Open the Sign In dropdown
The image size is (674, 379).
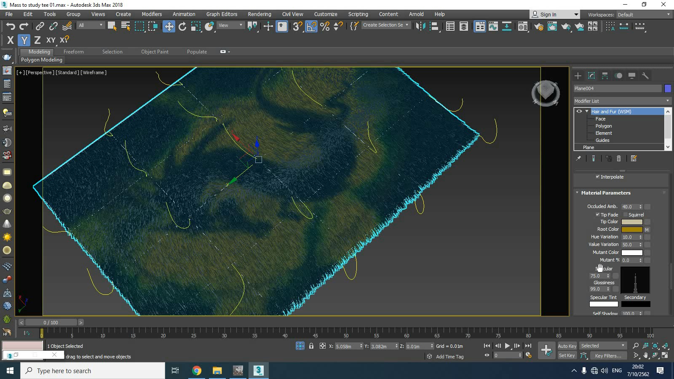coord(555,14)
